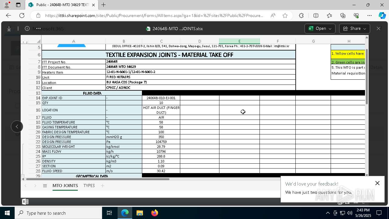This screenshot has height=219, width=389.
Task: Select the FLUID value AIR cell
Action: [161, 117]
